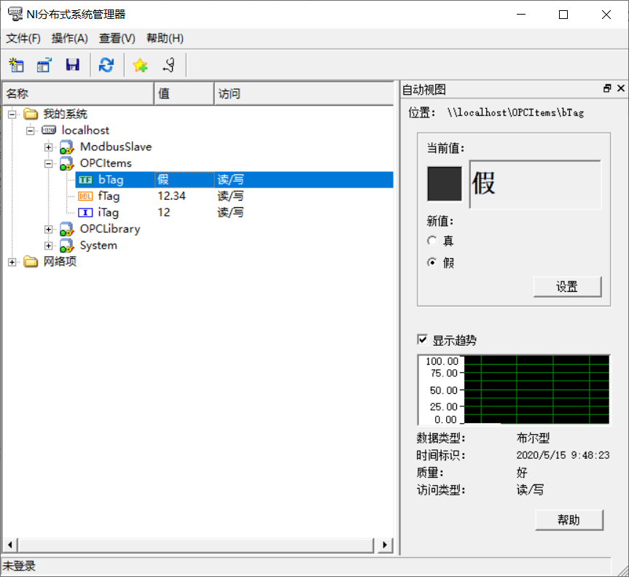Image resolution: width=629 pixels, height=577 pixels.
Task: Click the localhost computer icon
Action: [x=49, y=130]
